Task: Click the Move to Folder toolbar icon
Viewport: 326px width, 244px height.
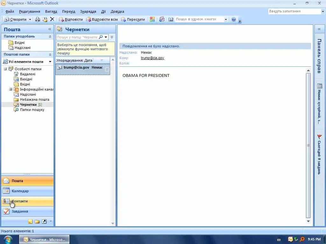Action: click(x=45, y=19)
